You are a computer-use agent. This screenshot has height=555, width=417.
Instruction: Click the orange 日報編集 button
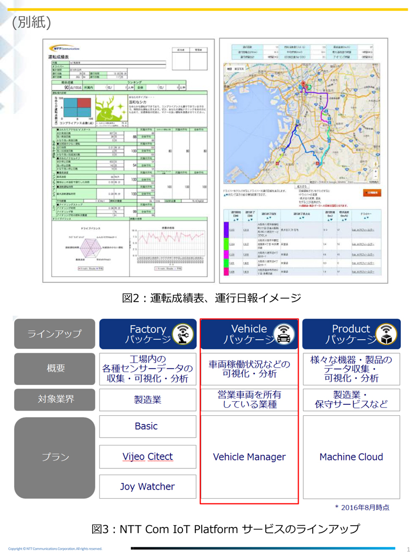[372, 193]
